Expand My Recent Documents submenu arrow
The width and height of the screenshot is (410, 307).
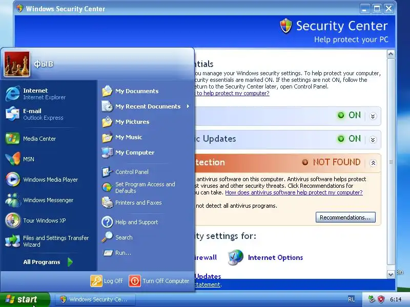tap(188, 106)
